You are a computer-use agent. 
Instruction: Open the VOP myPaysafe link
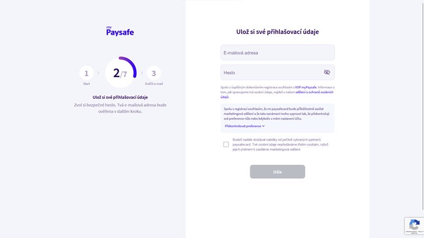click(x=306, y=87)
